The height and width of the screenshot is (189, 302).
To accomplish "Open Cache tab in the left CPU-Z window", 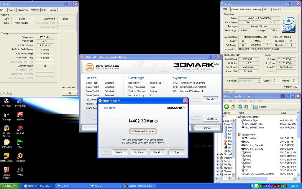I will pyautogui.click(x=12, y=10).
